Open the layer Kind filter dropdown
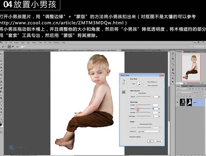Screen dimensions: 206x156 tap(182, 89)
